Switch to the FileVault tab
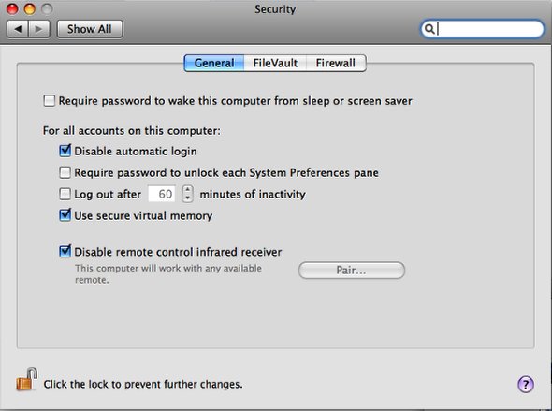This screenshot has width=552, height=411. 275,63
